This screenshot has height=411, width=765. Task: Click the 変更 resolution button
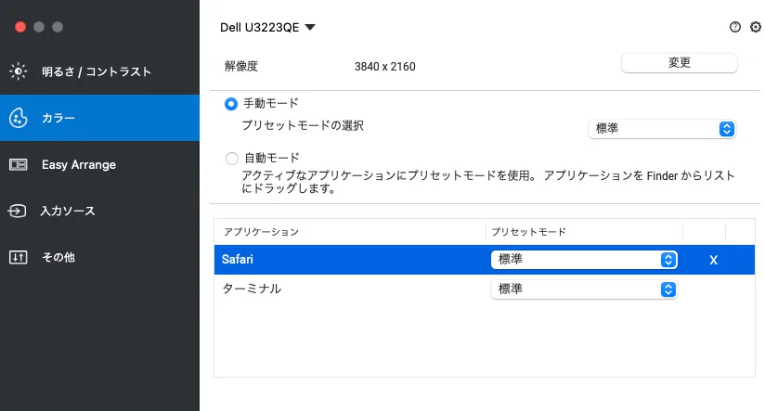point(680,63)
